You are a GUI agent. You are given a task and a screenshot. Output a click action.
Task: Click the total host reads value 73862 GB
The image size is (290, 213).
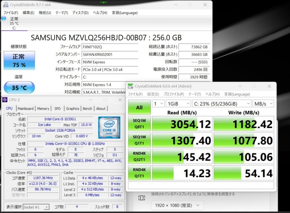tap(194, 47)
